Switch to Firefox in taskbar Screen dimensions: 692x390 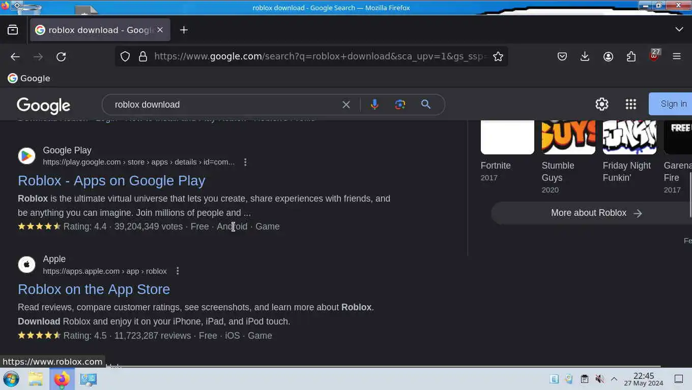pos(62,379)
